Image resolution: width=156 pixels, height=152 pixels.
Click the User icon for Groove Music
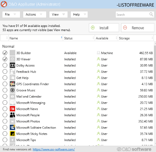[98, 90]
